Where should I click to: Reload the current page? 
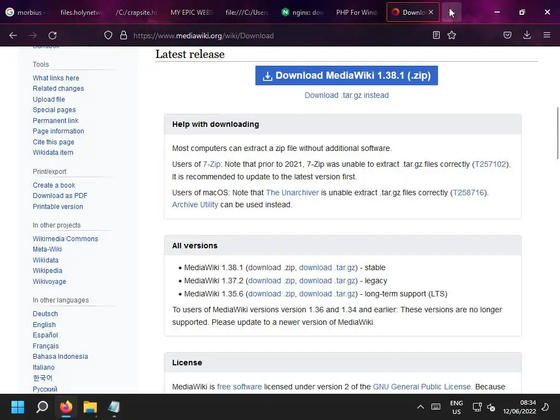[x=52, y=36]
